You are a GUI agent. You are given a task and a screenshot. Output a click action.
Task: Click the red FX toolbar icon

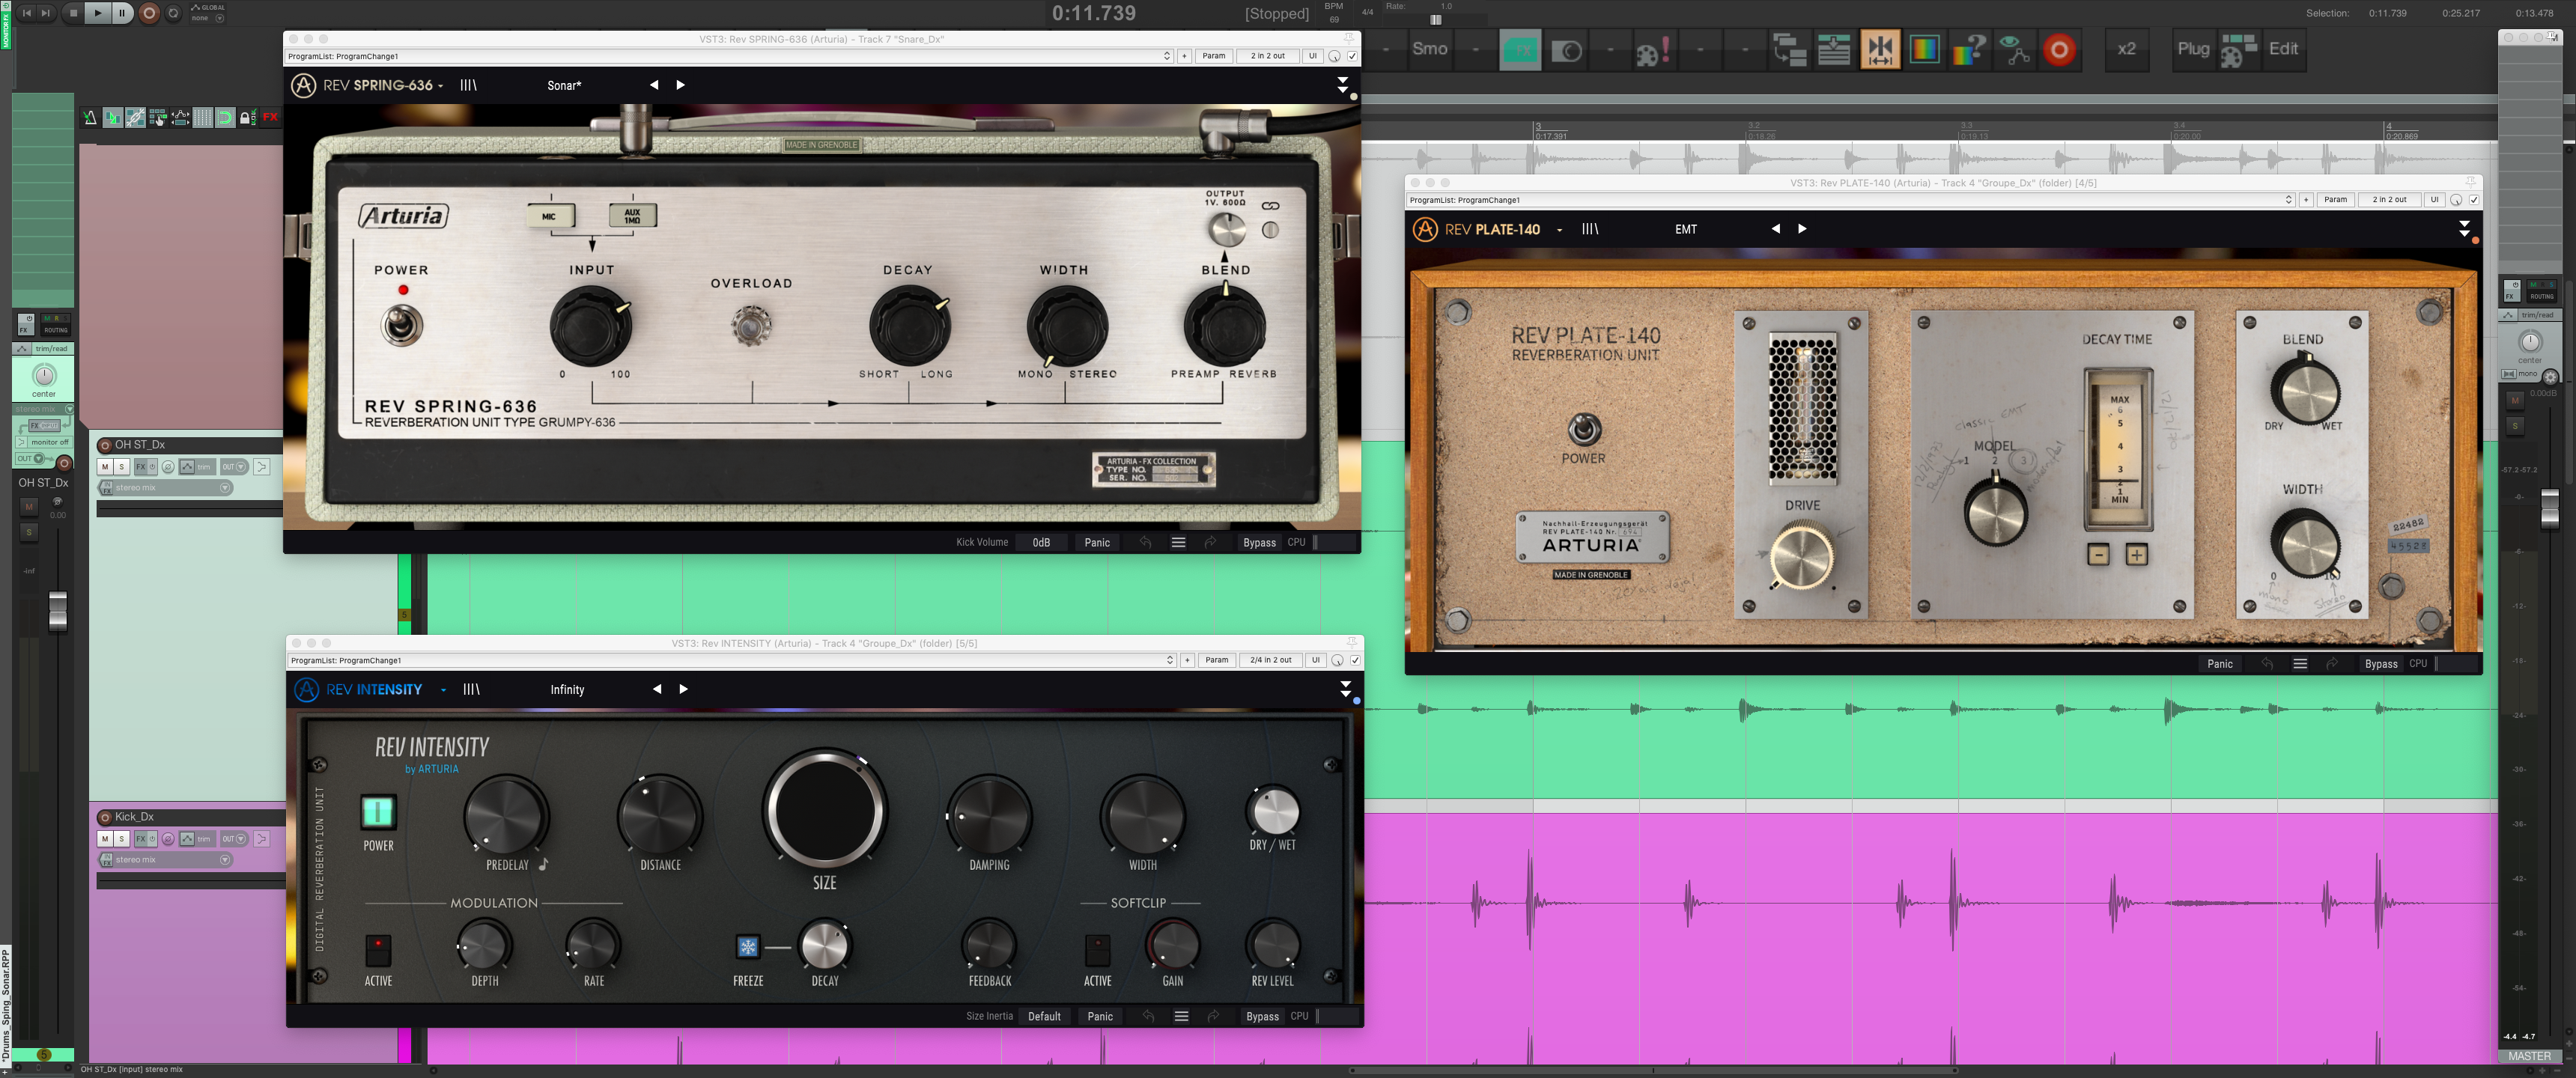[x=270, y=118]
